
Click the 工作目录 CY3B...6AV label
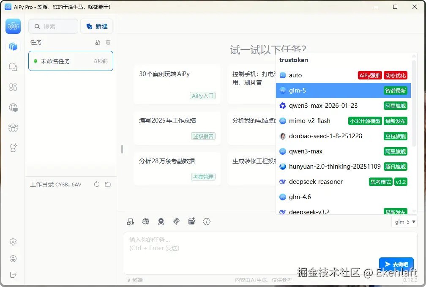pyautogui.click(x=56, y=185)
